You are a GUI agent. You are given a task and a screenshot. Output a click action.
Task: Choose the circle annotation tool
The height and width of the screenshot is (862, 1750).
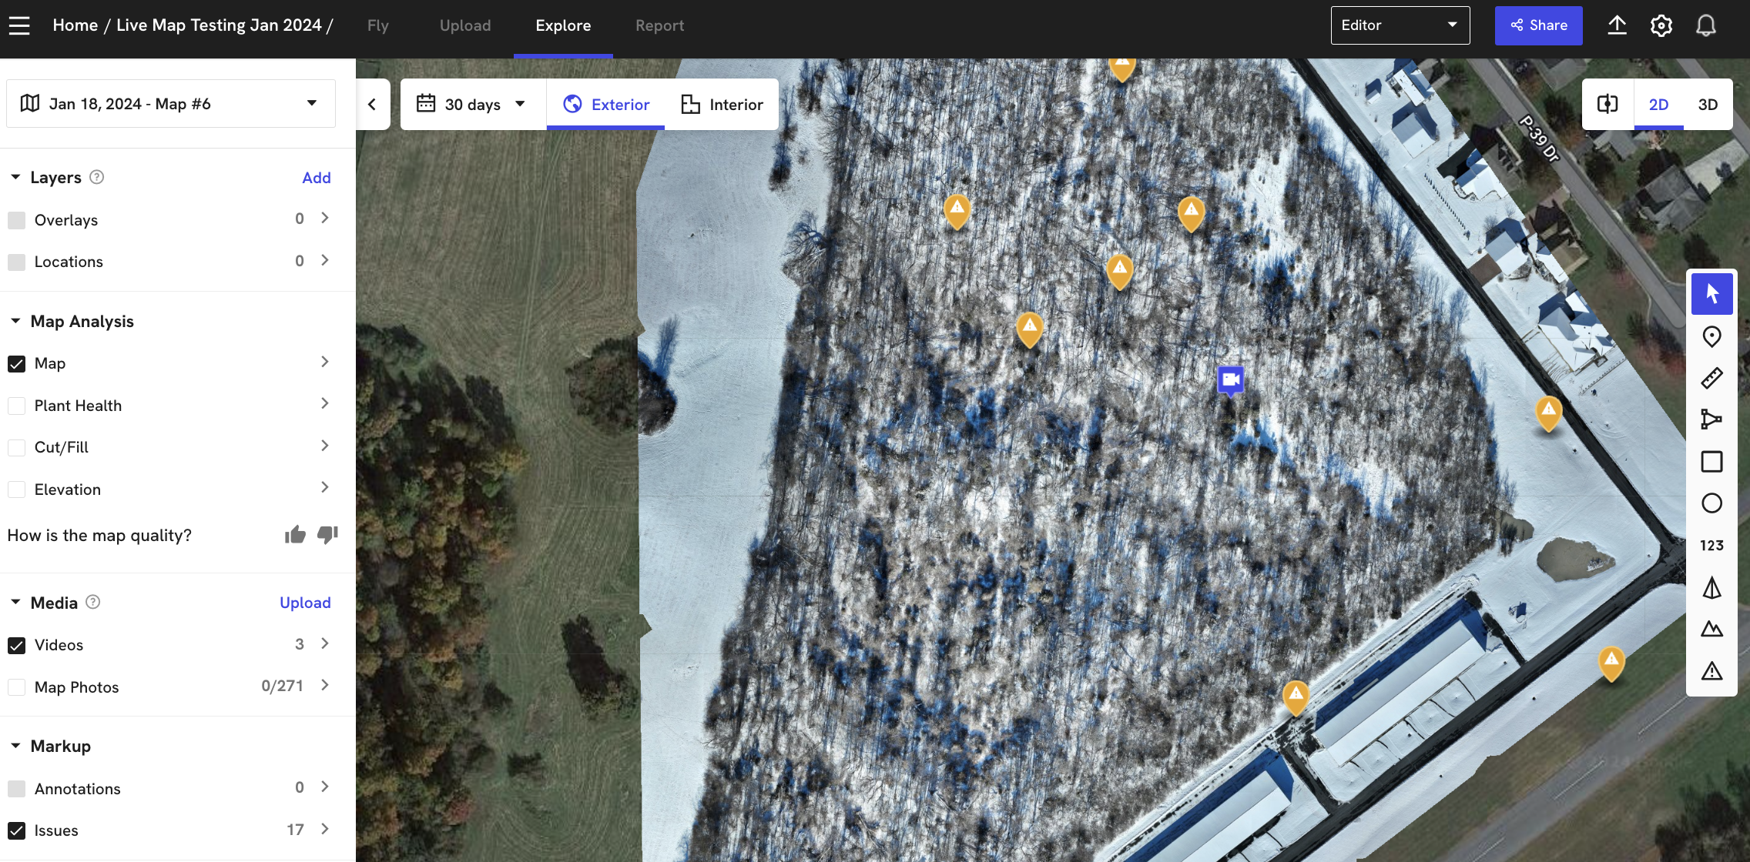coord(1711,503)
